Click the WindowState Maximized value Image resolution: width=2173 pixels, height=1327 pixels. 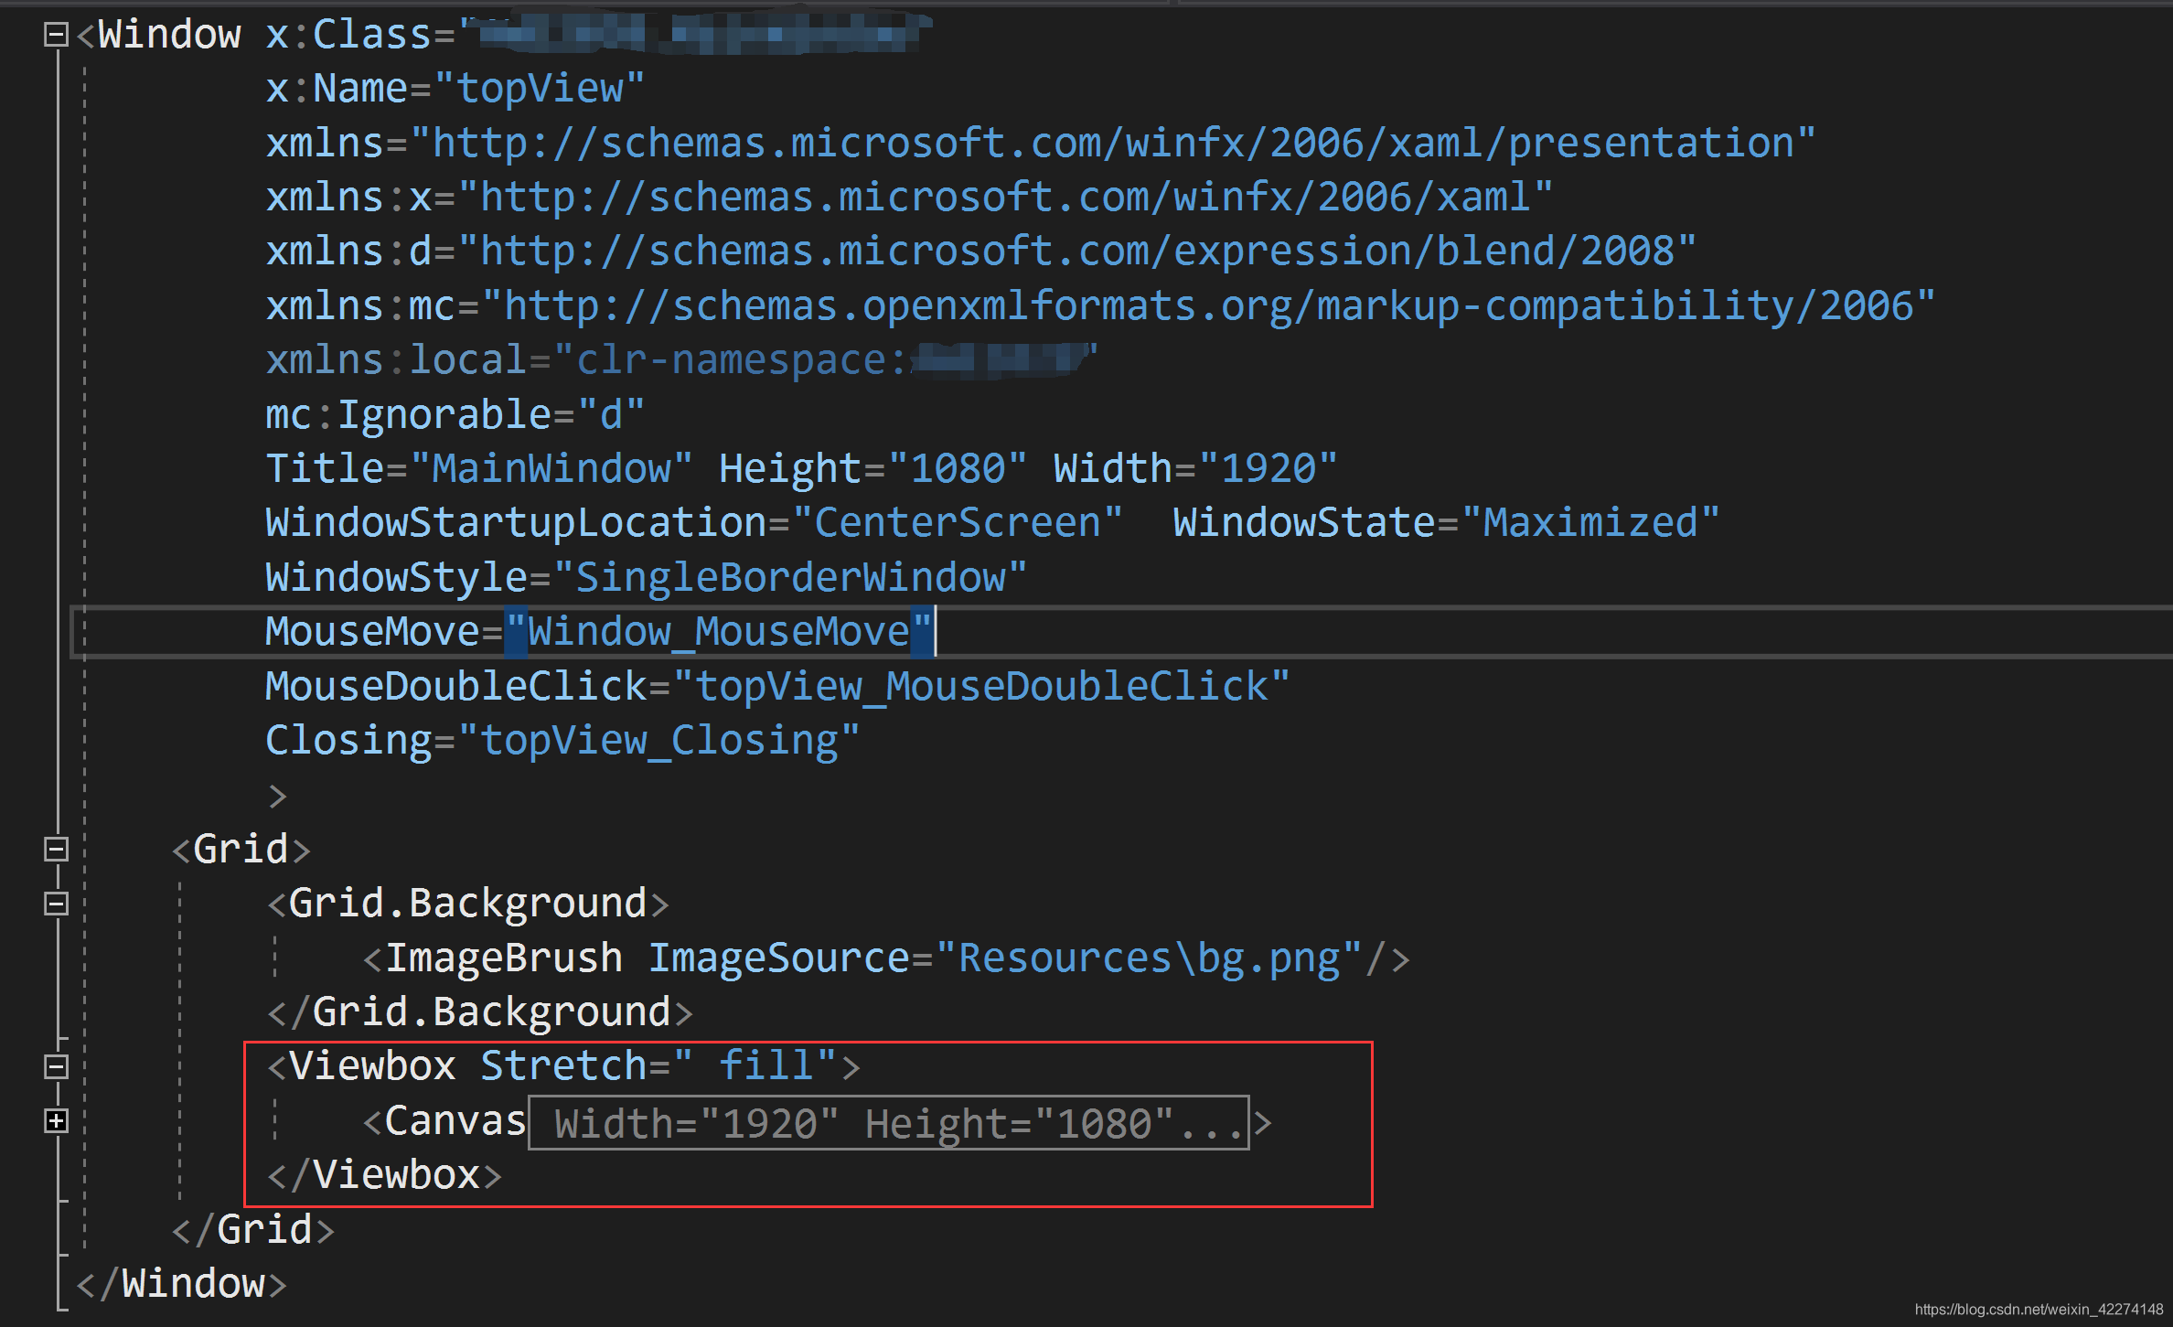[x=1590, y=523]
